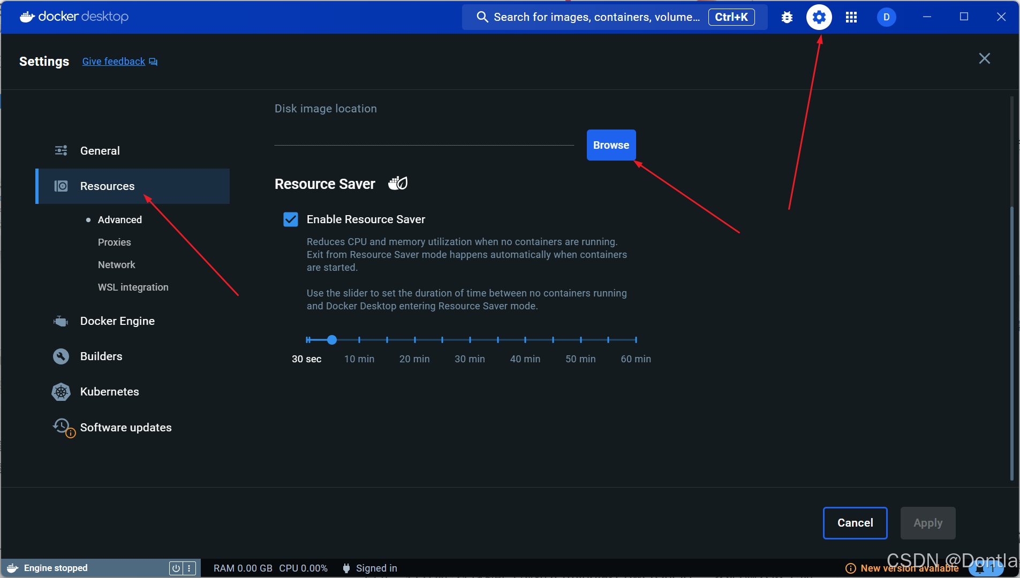
Task: Click the new version info icon
Action: [850, 568]
